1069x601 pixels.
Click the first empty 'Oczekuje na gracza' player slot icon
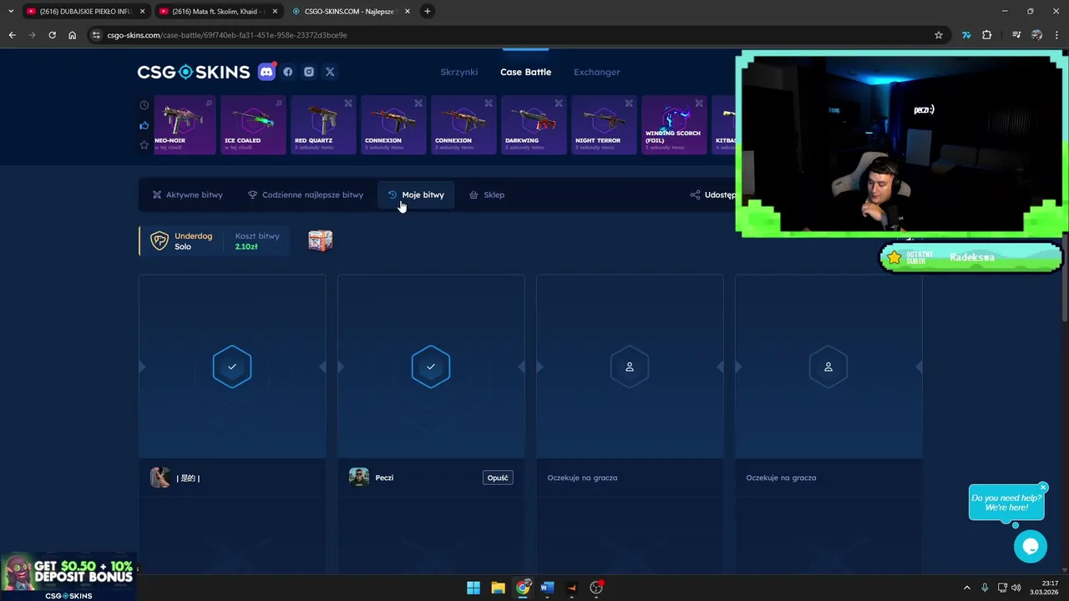(x=630, y=366)
